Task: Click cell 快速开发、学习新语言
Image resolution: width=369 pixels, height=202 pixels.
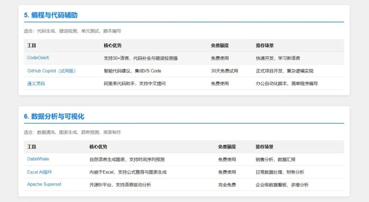Action: click(x=278, y=58)
